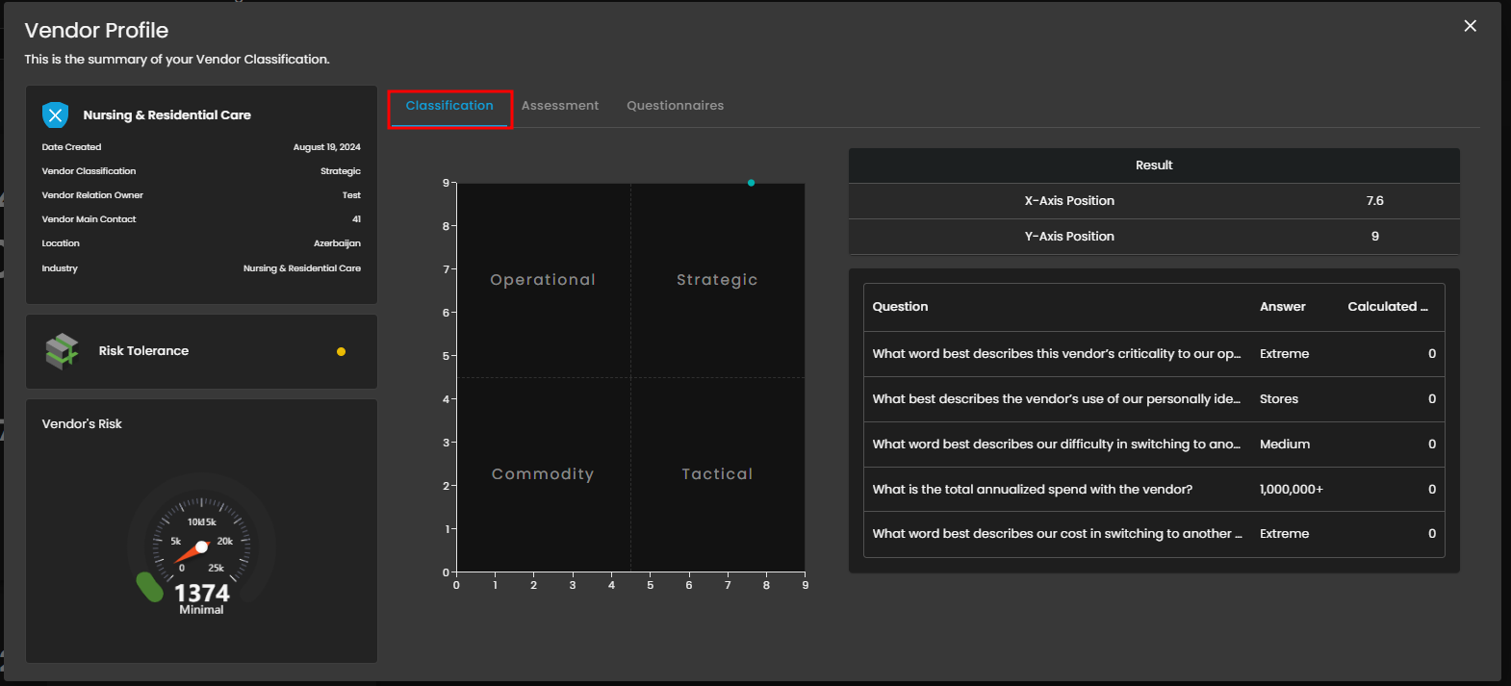Sort by the Answer column header
This screenshot has width=1511, height=686.
tap(1282, 307)
